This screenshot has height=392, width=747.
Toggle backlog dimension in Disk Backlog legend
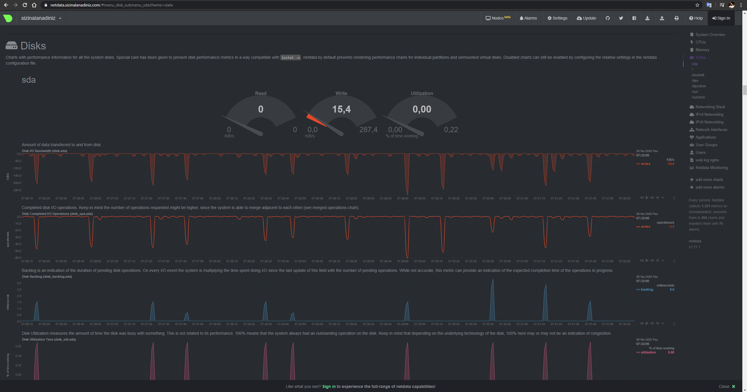[x=647, y=289]
